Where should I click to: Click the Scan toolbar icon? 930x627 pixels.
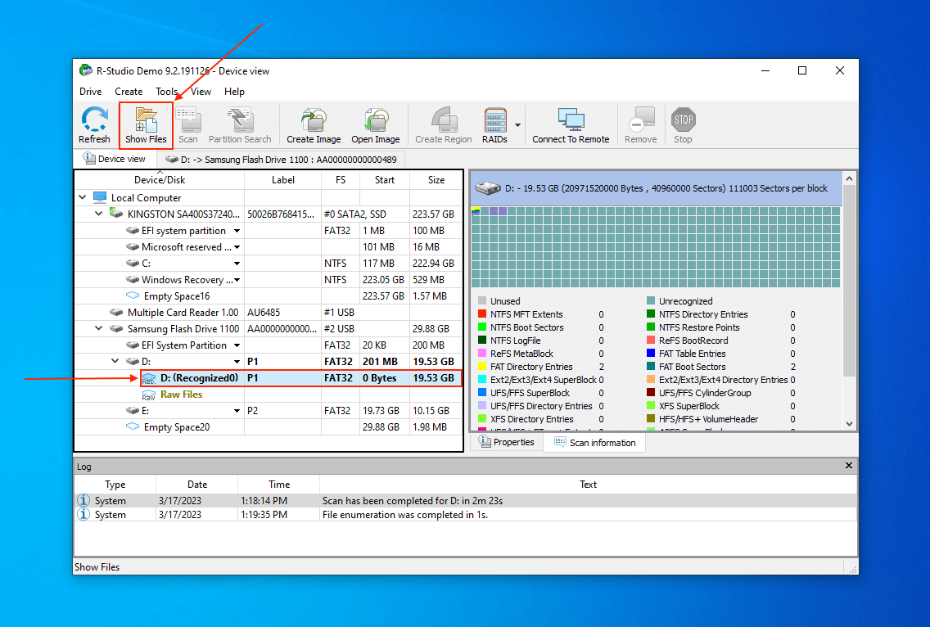click(188, 125)
